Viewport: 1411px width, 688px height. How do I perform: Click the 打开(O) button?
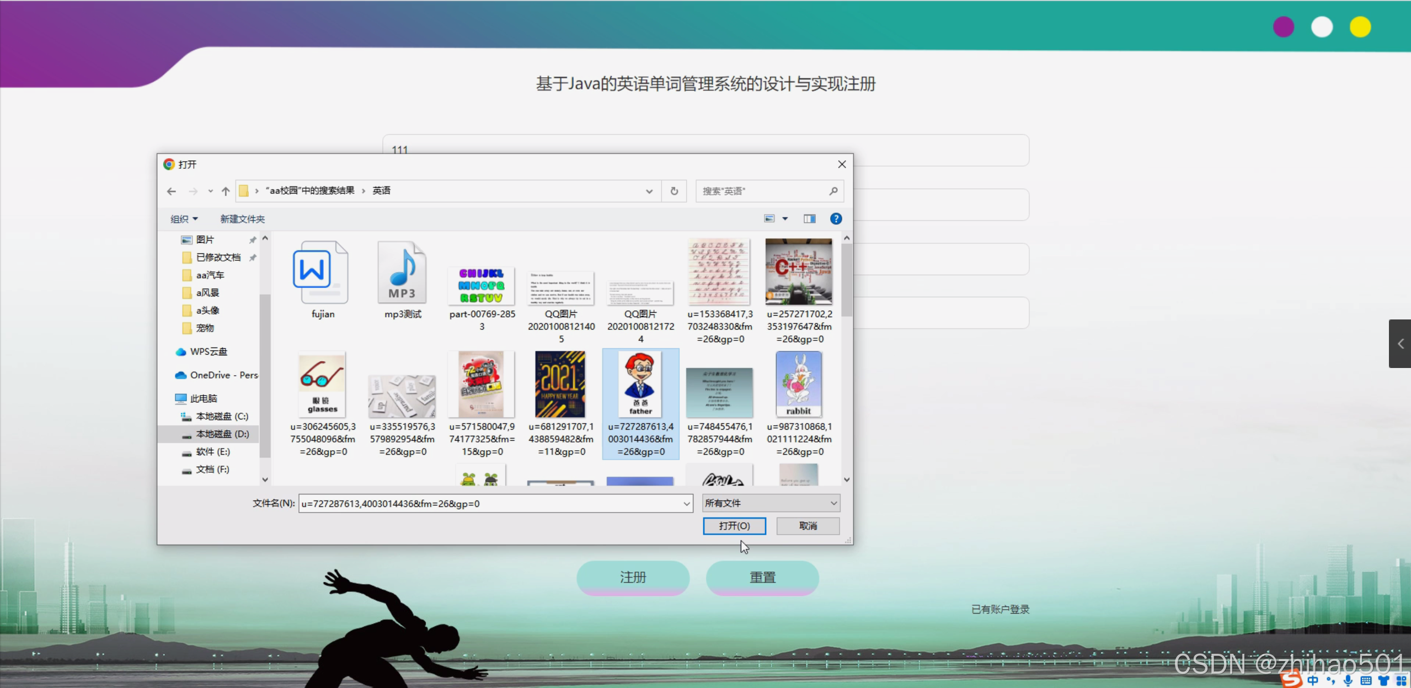[x=734, y=526]
